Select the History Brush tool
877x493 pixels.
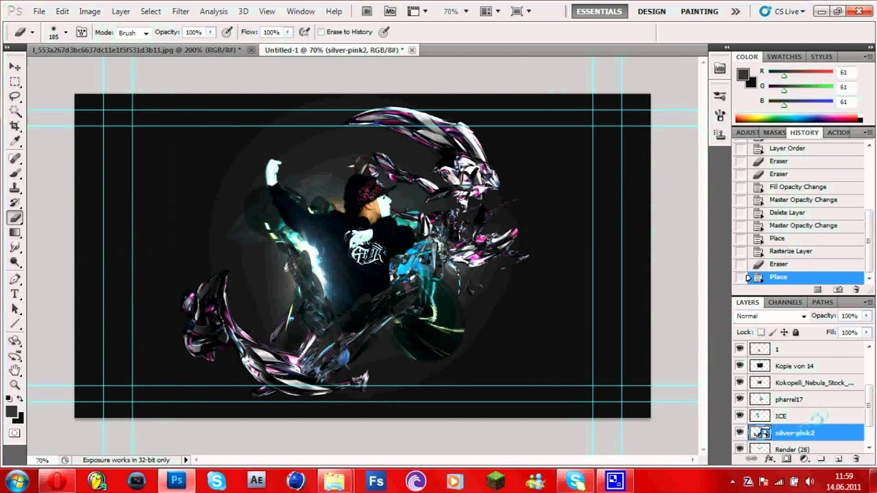[15, 203]
